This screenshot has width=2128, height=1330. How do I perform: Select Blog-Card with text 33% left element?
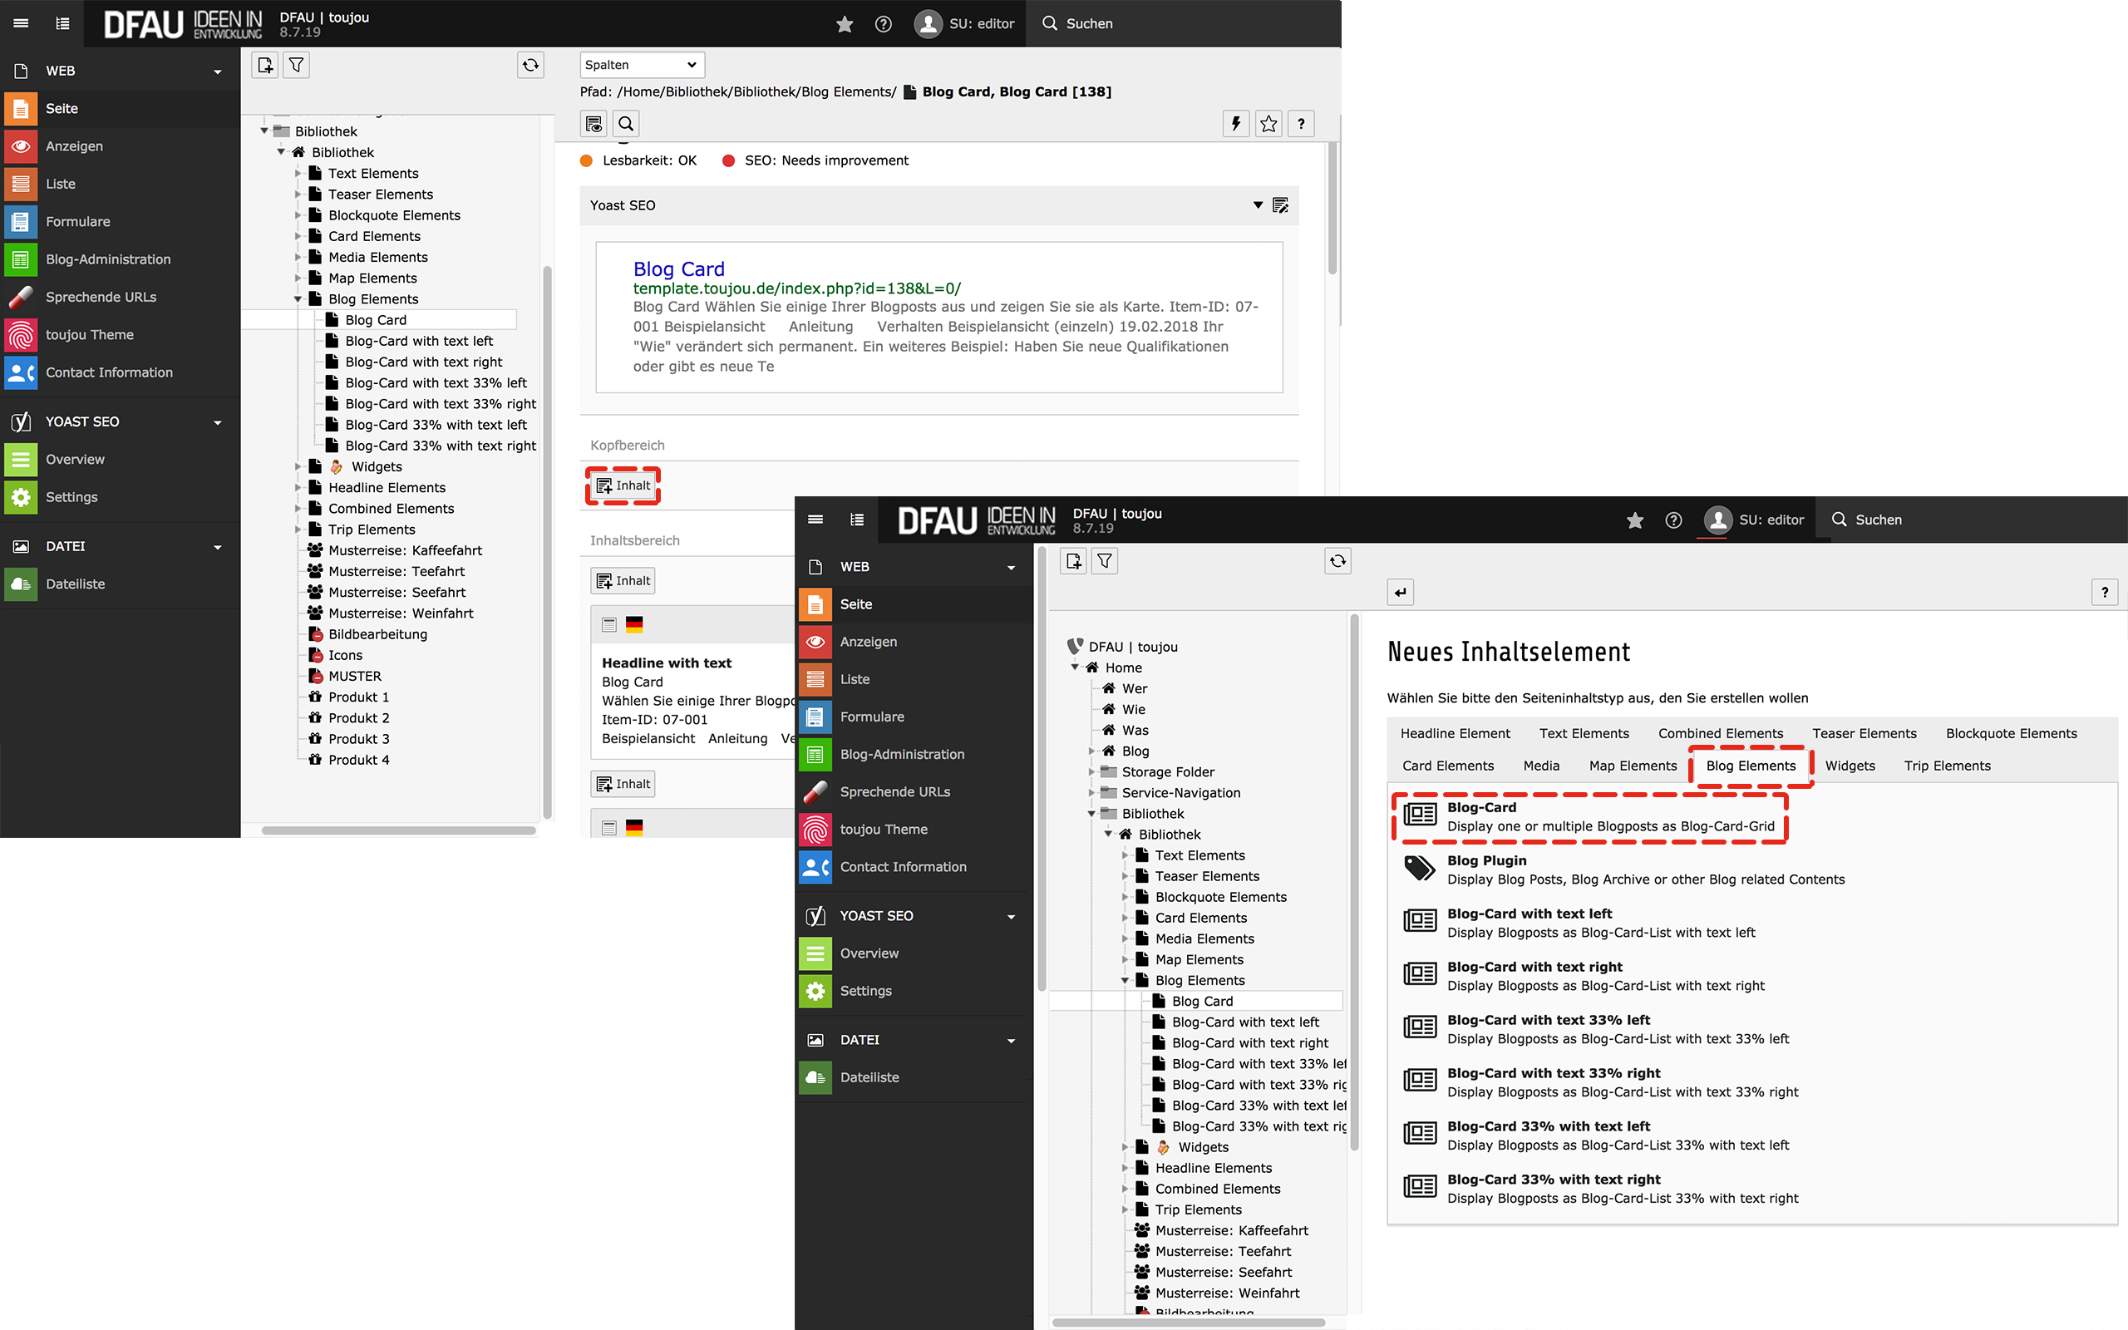point(1548,1021)
